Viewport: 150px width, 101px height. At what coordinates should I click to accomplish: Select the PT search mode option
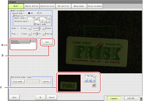(38, 13)
